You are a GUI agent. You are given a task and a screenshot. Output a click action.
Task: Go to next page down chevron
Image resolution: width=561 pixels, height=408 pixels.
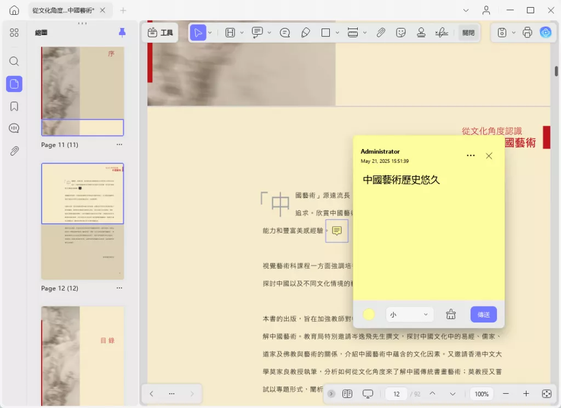tap(453, 394)
